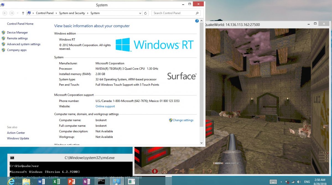The width and height of the screenshot is (332, 185).
Task: Click the blue help icon in System window
Action: click(197, 21)
